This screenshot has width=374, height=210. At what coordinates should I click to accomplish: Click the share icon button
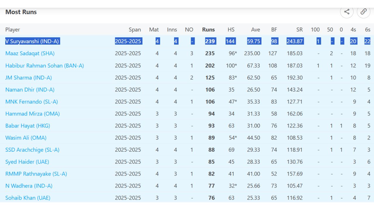tap(347, 12)
